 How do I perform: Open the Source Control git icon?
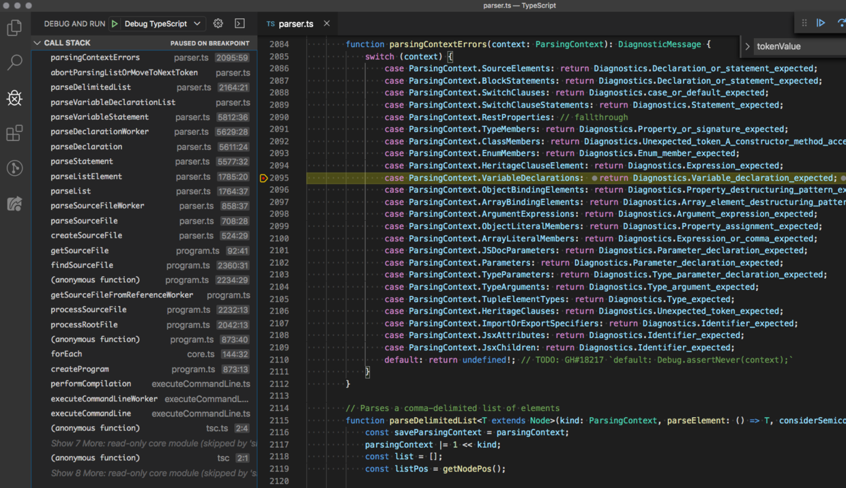point(14,168)
